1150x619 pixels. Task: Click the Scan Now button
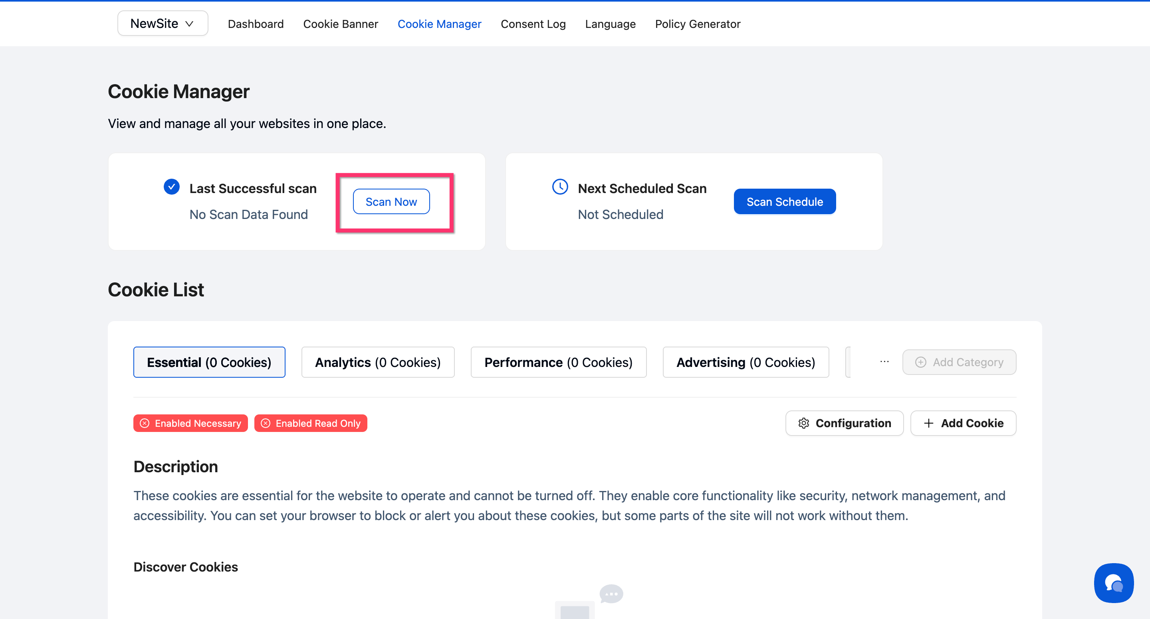[x=391, y=201]
